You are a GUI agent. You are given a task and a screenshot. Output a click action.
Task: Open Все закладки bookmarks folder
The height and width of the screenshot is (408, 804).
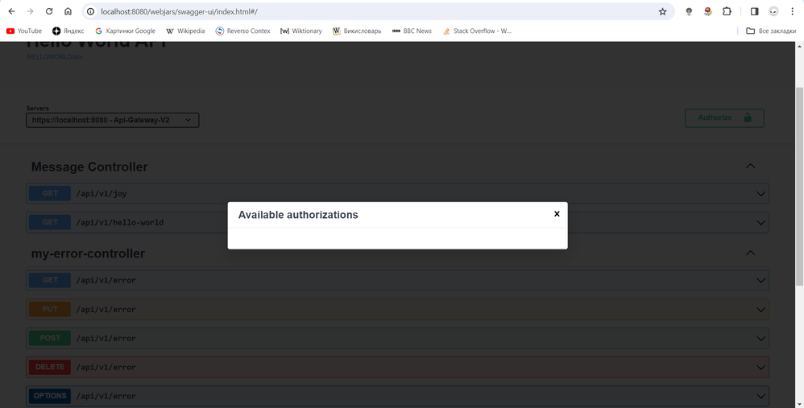tap(771, 31)
